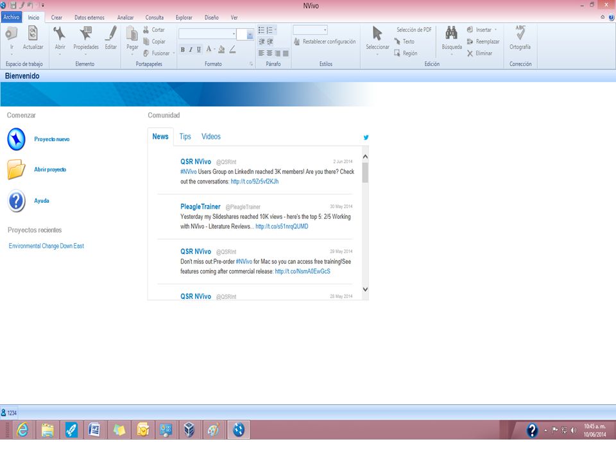Switch to the Diseño ribbon tab
The width and height of the screenshot is (616, 462).
tap(211, 18)
